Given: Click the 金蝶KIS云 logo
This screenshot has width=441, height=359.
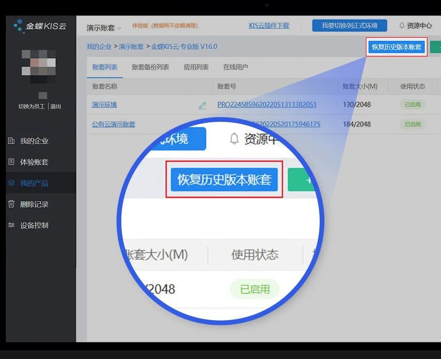Looking at the screenshot, I should [x=40, y=26].
